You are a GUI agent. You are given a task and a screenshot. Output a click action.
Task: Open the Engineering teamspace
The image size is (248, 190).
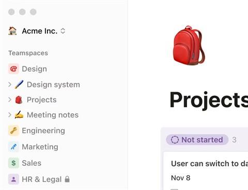click(43, 131)
